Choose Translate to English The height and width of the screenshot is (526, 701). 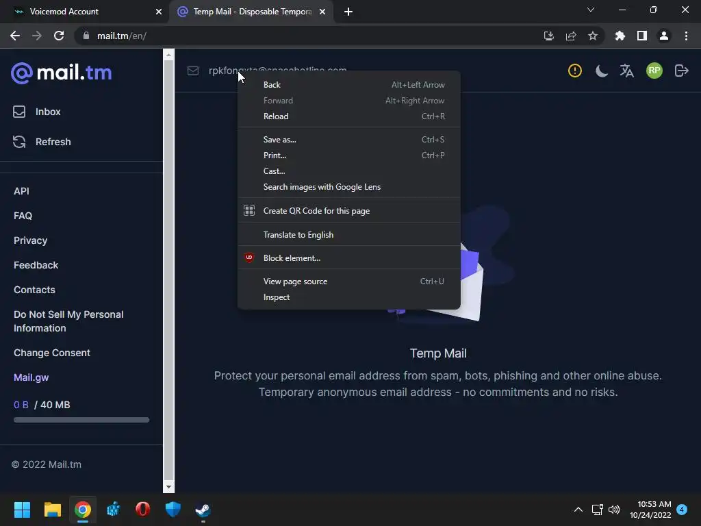click(x=348, y=235)
